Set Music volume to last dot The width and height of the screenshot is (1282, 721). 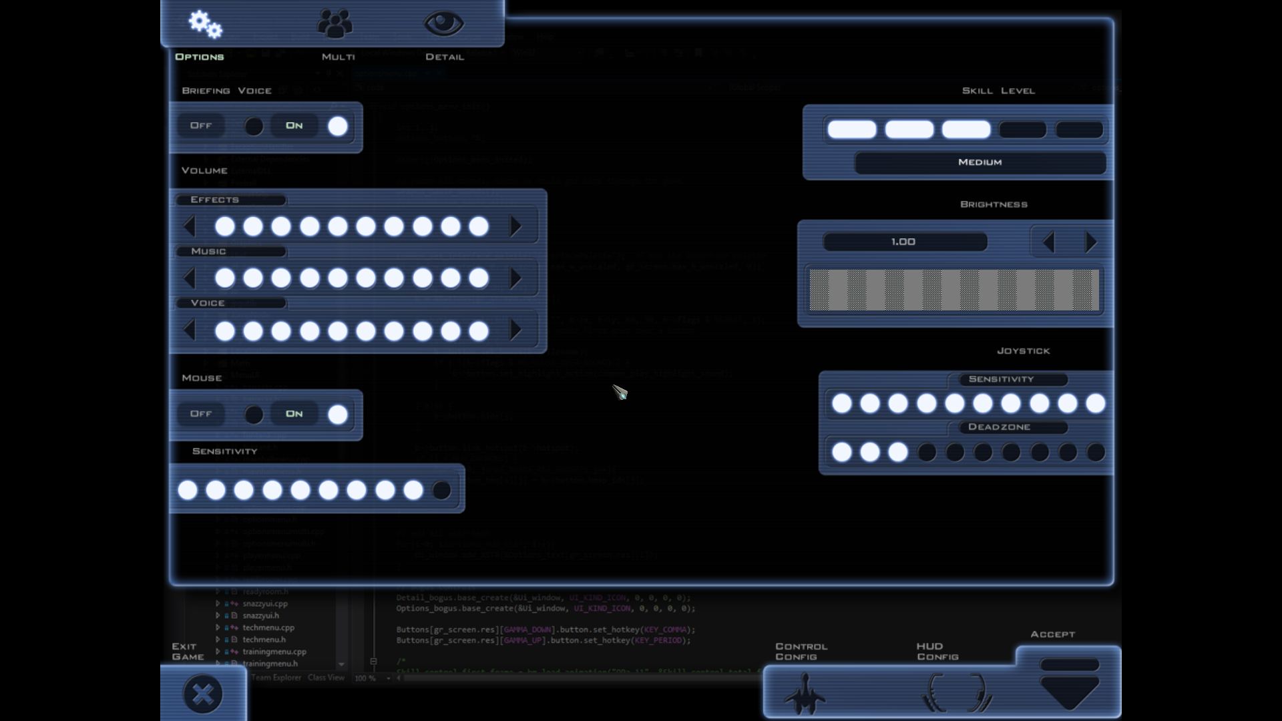tap(479, 278)
